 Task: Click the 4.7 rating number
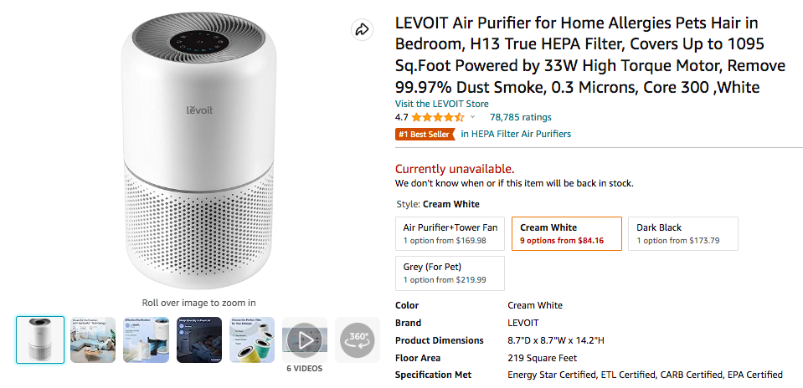[x=402, y=117]
